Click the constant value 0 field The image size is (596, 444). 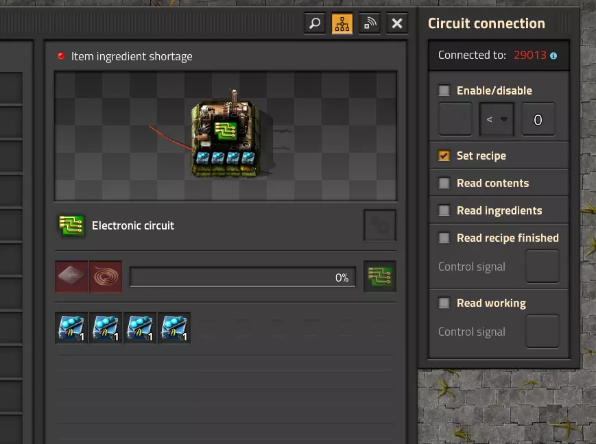tap(538, 119)
